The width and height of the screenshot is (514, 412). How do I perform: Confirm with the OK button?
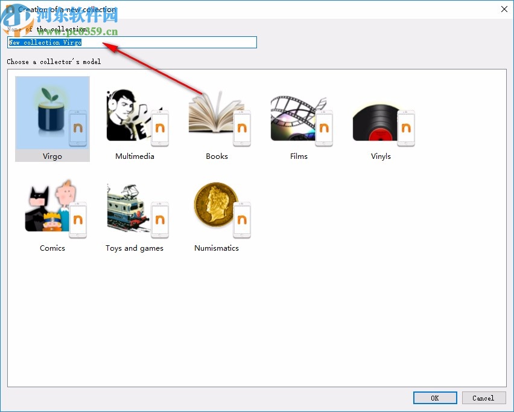[x=435, y=398]
